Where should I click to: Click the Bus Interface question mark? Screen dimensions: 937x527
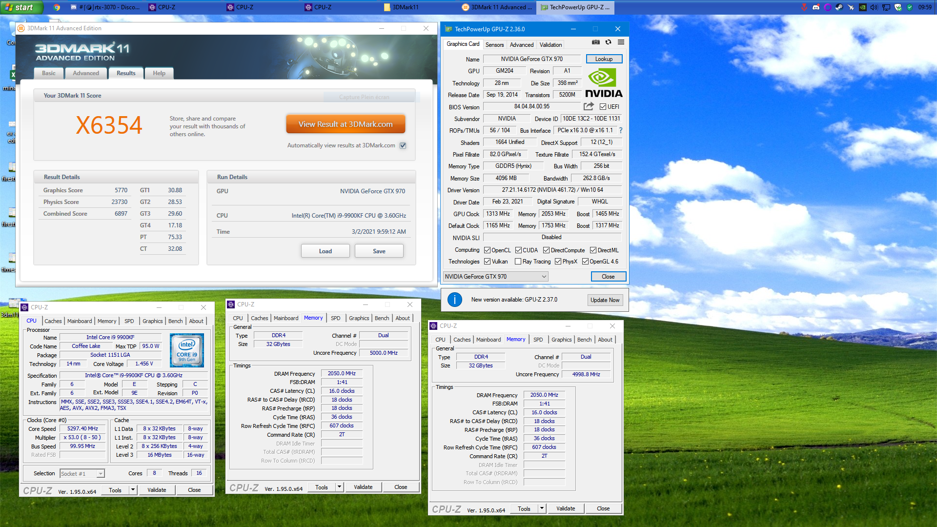click(620, 130)
